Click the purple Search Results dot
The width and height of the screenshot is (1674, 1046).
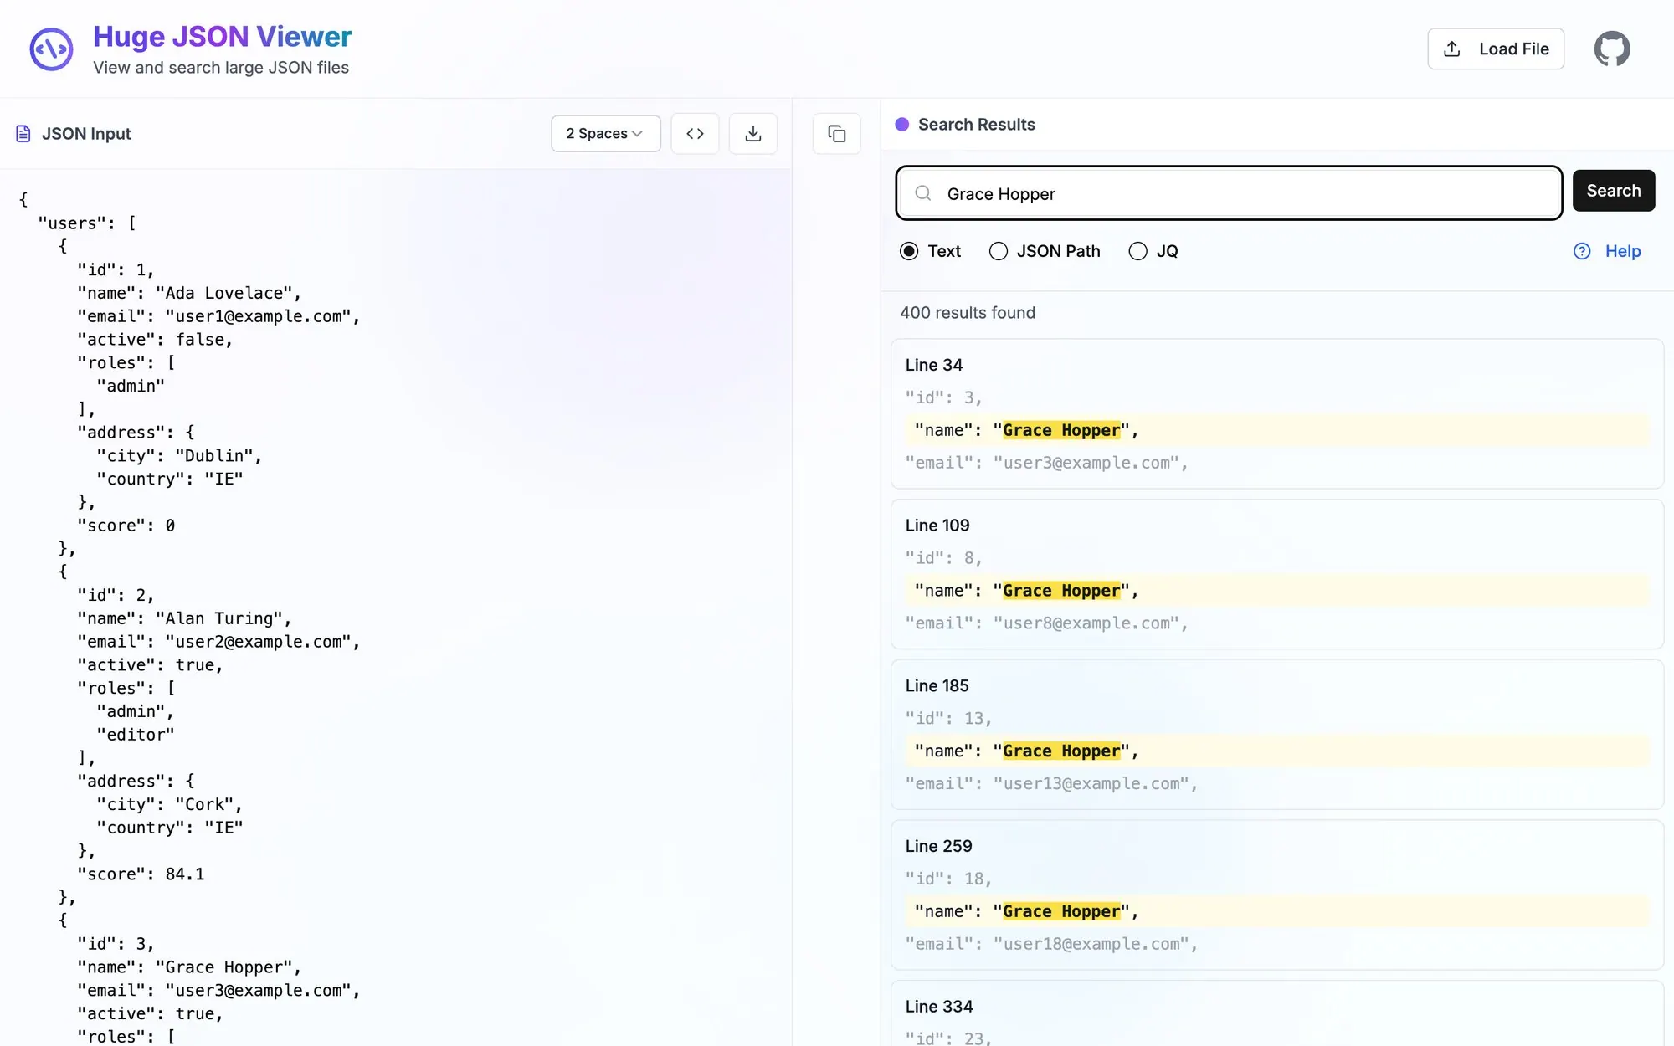tap(902, 125)
